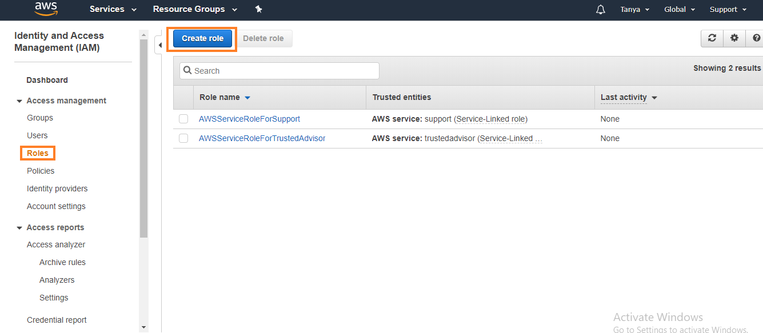Collapse the Access management section

(x=19, y=101)
